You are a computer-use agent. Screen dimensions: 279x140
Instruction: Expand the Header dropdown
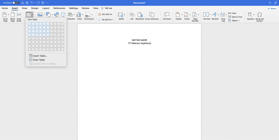(x=182, y=15)
